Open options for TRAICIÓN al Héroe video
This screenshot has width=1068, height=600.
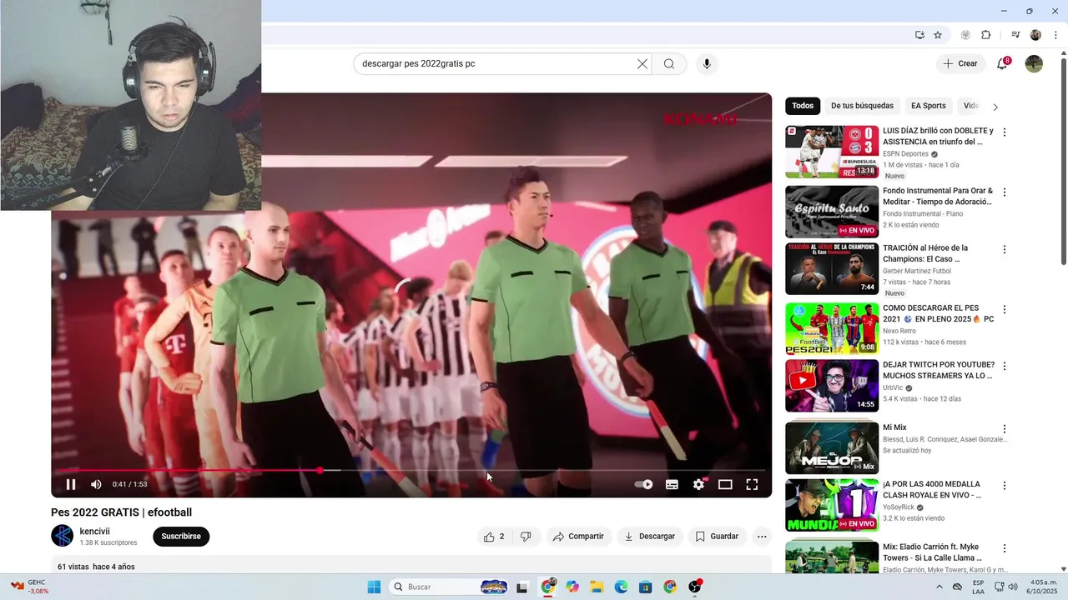coord(1005,249)
